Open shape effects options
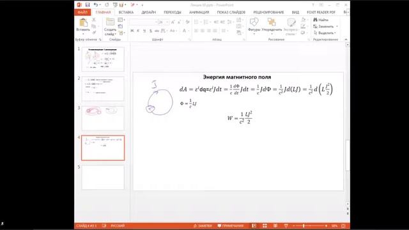409x230 pixels. [x=304, y=33]
